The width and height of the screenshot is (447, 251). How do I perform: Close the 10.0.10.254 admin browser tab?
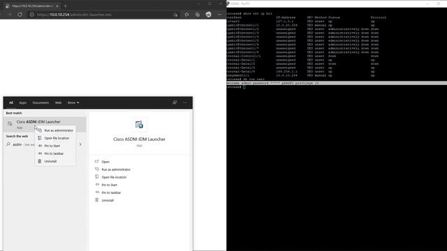57,6
